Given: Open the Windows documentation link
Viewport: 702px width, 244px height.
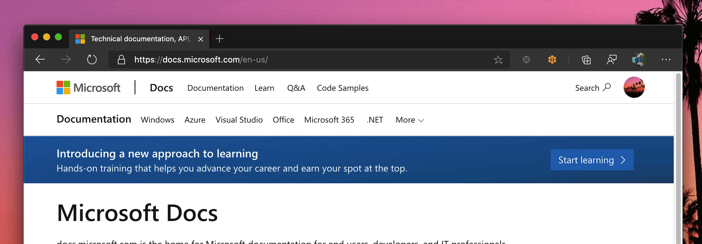Looking at the screenshot, I should tap(157, 120).
